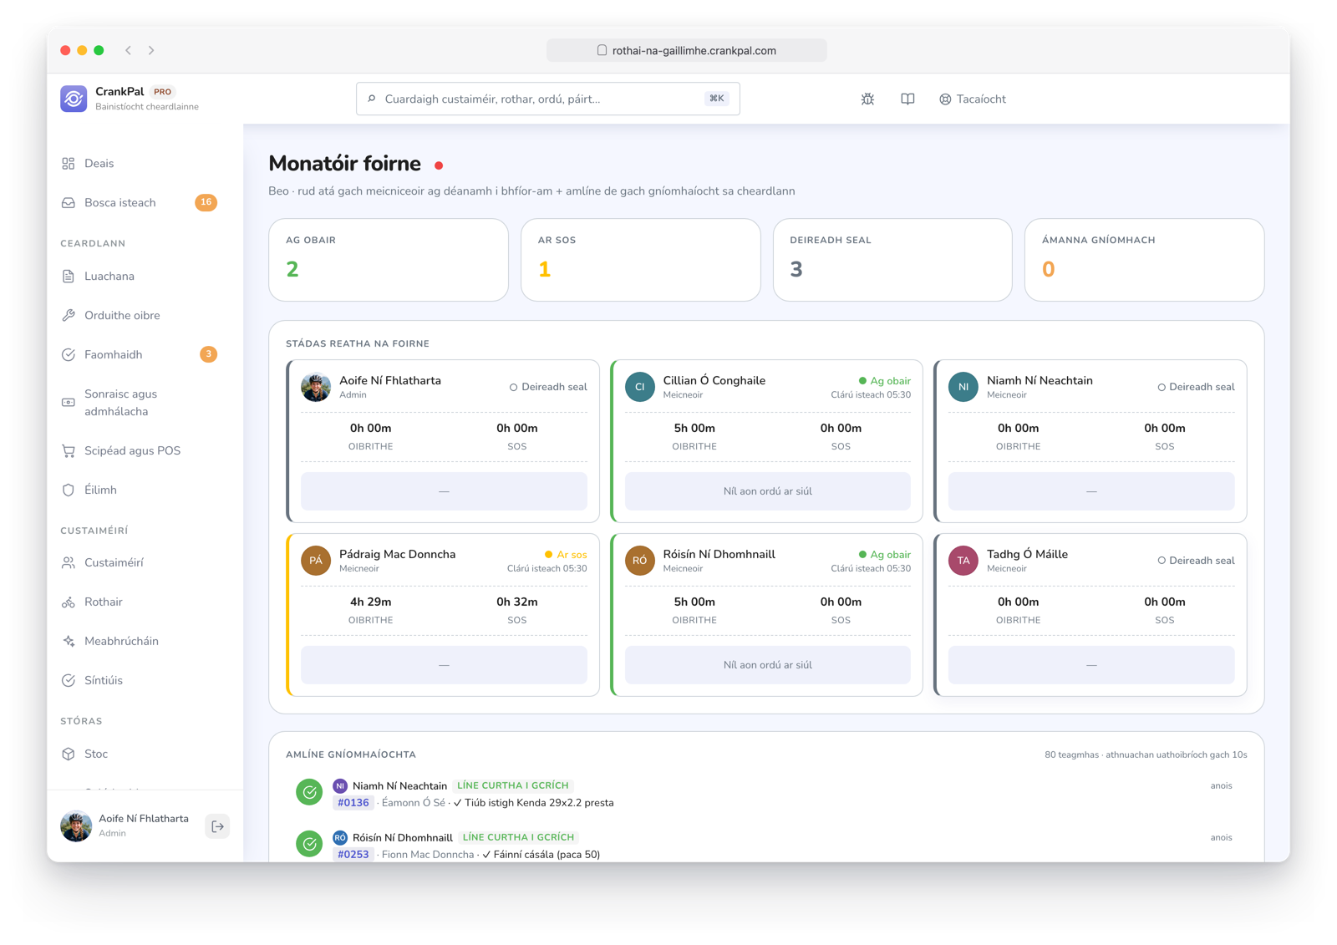Click the Meabhrúcháin sparkle icon
1337x945 pixels.
click(x=69, y=642)
